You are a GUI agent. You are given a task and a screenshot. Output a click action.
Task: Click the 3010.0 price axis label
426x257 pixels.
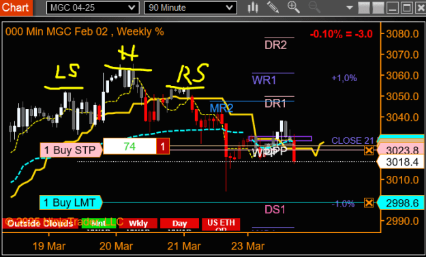(402, 180)
